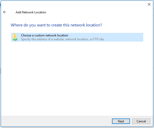Click the Add Network Location title text
This screenshot has width=154, height=128.
tap(31, 12)
